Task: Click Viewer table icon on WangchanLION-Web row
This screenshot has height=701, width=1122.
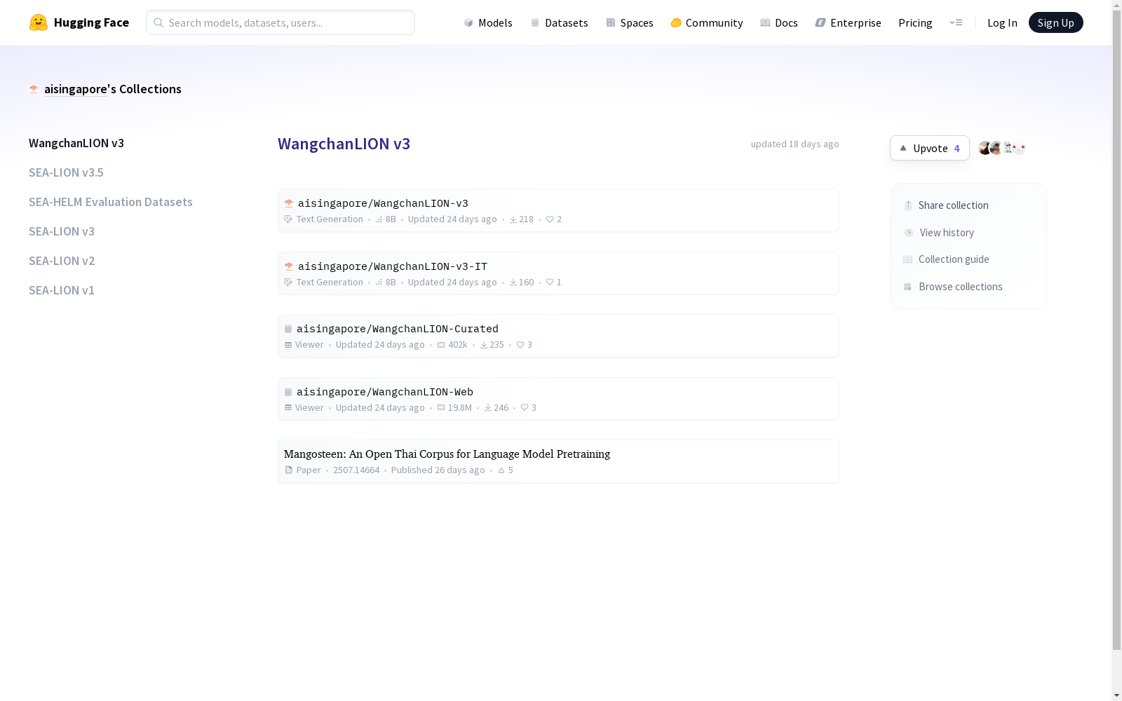Action: point(288,408)
